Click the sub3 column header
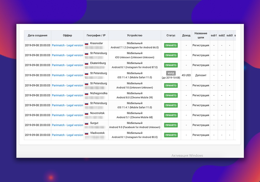Image resolution: width=260 pixels, height=182 pixels. (230, 35)
